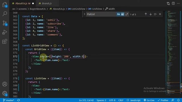Open Source Control view
The image size is (182, 102).
5,23
